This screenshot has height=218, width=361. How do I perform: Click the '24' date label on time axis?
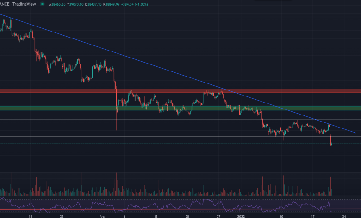[x=343, y=216]
